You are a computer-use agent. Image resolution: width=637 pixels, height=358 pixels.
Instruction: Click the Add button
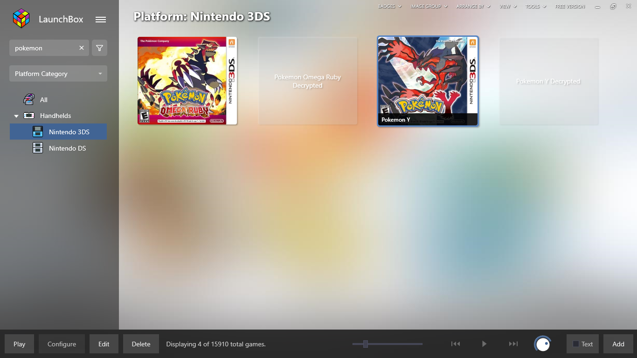point(618,344)
